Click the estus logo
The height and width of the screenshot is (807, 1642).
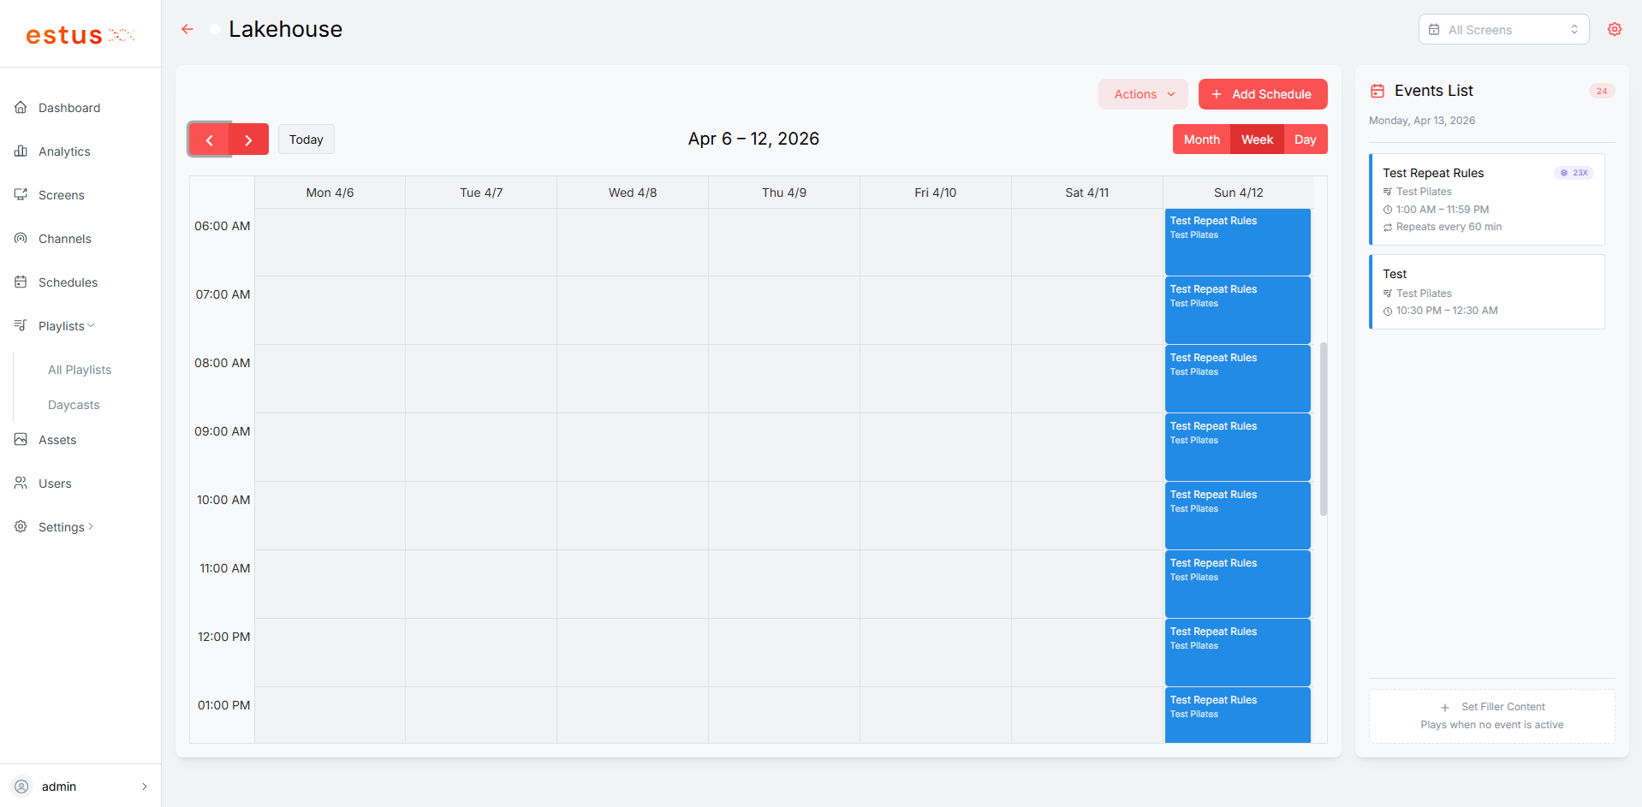pos(80,35)
